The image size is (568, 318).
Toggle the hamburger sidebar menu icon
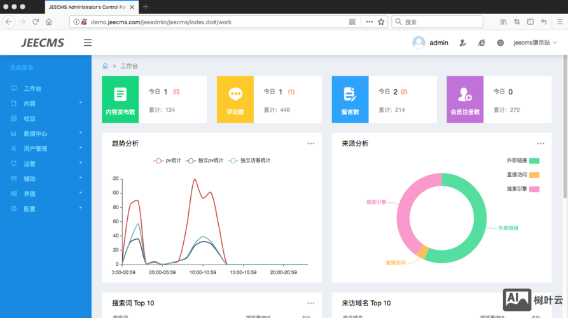[88, 43]
